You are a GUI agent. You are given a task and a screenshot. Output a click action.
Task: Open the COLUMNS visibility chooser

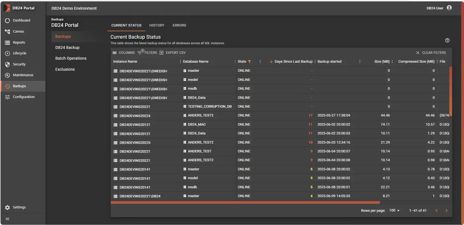tap(124, 53)
